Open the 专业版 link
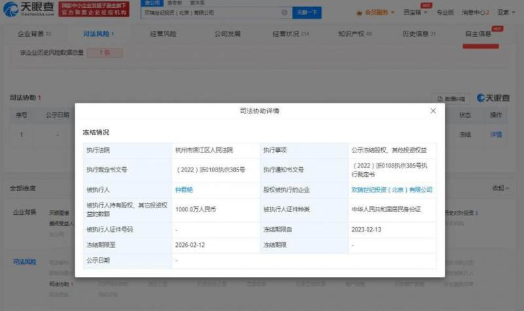Image resolution: width=524 pixels, height=311 pixels. coord(445,12)
